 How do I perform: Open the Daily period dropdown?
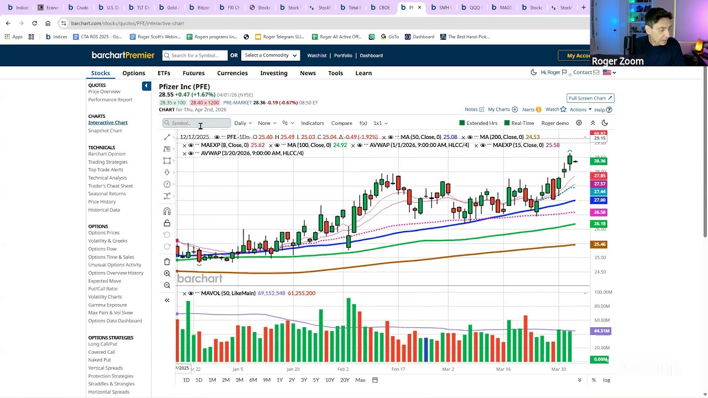pyautogui.click(x=243, y=123)
